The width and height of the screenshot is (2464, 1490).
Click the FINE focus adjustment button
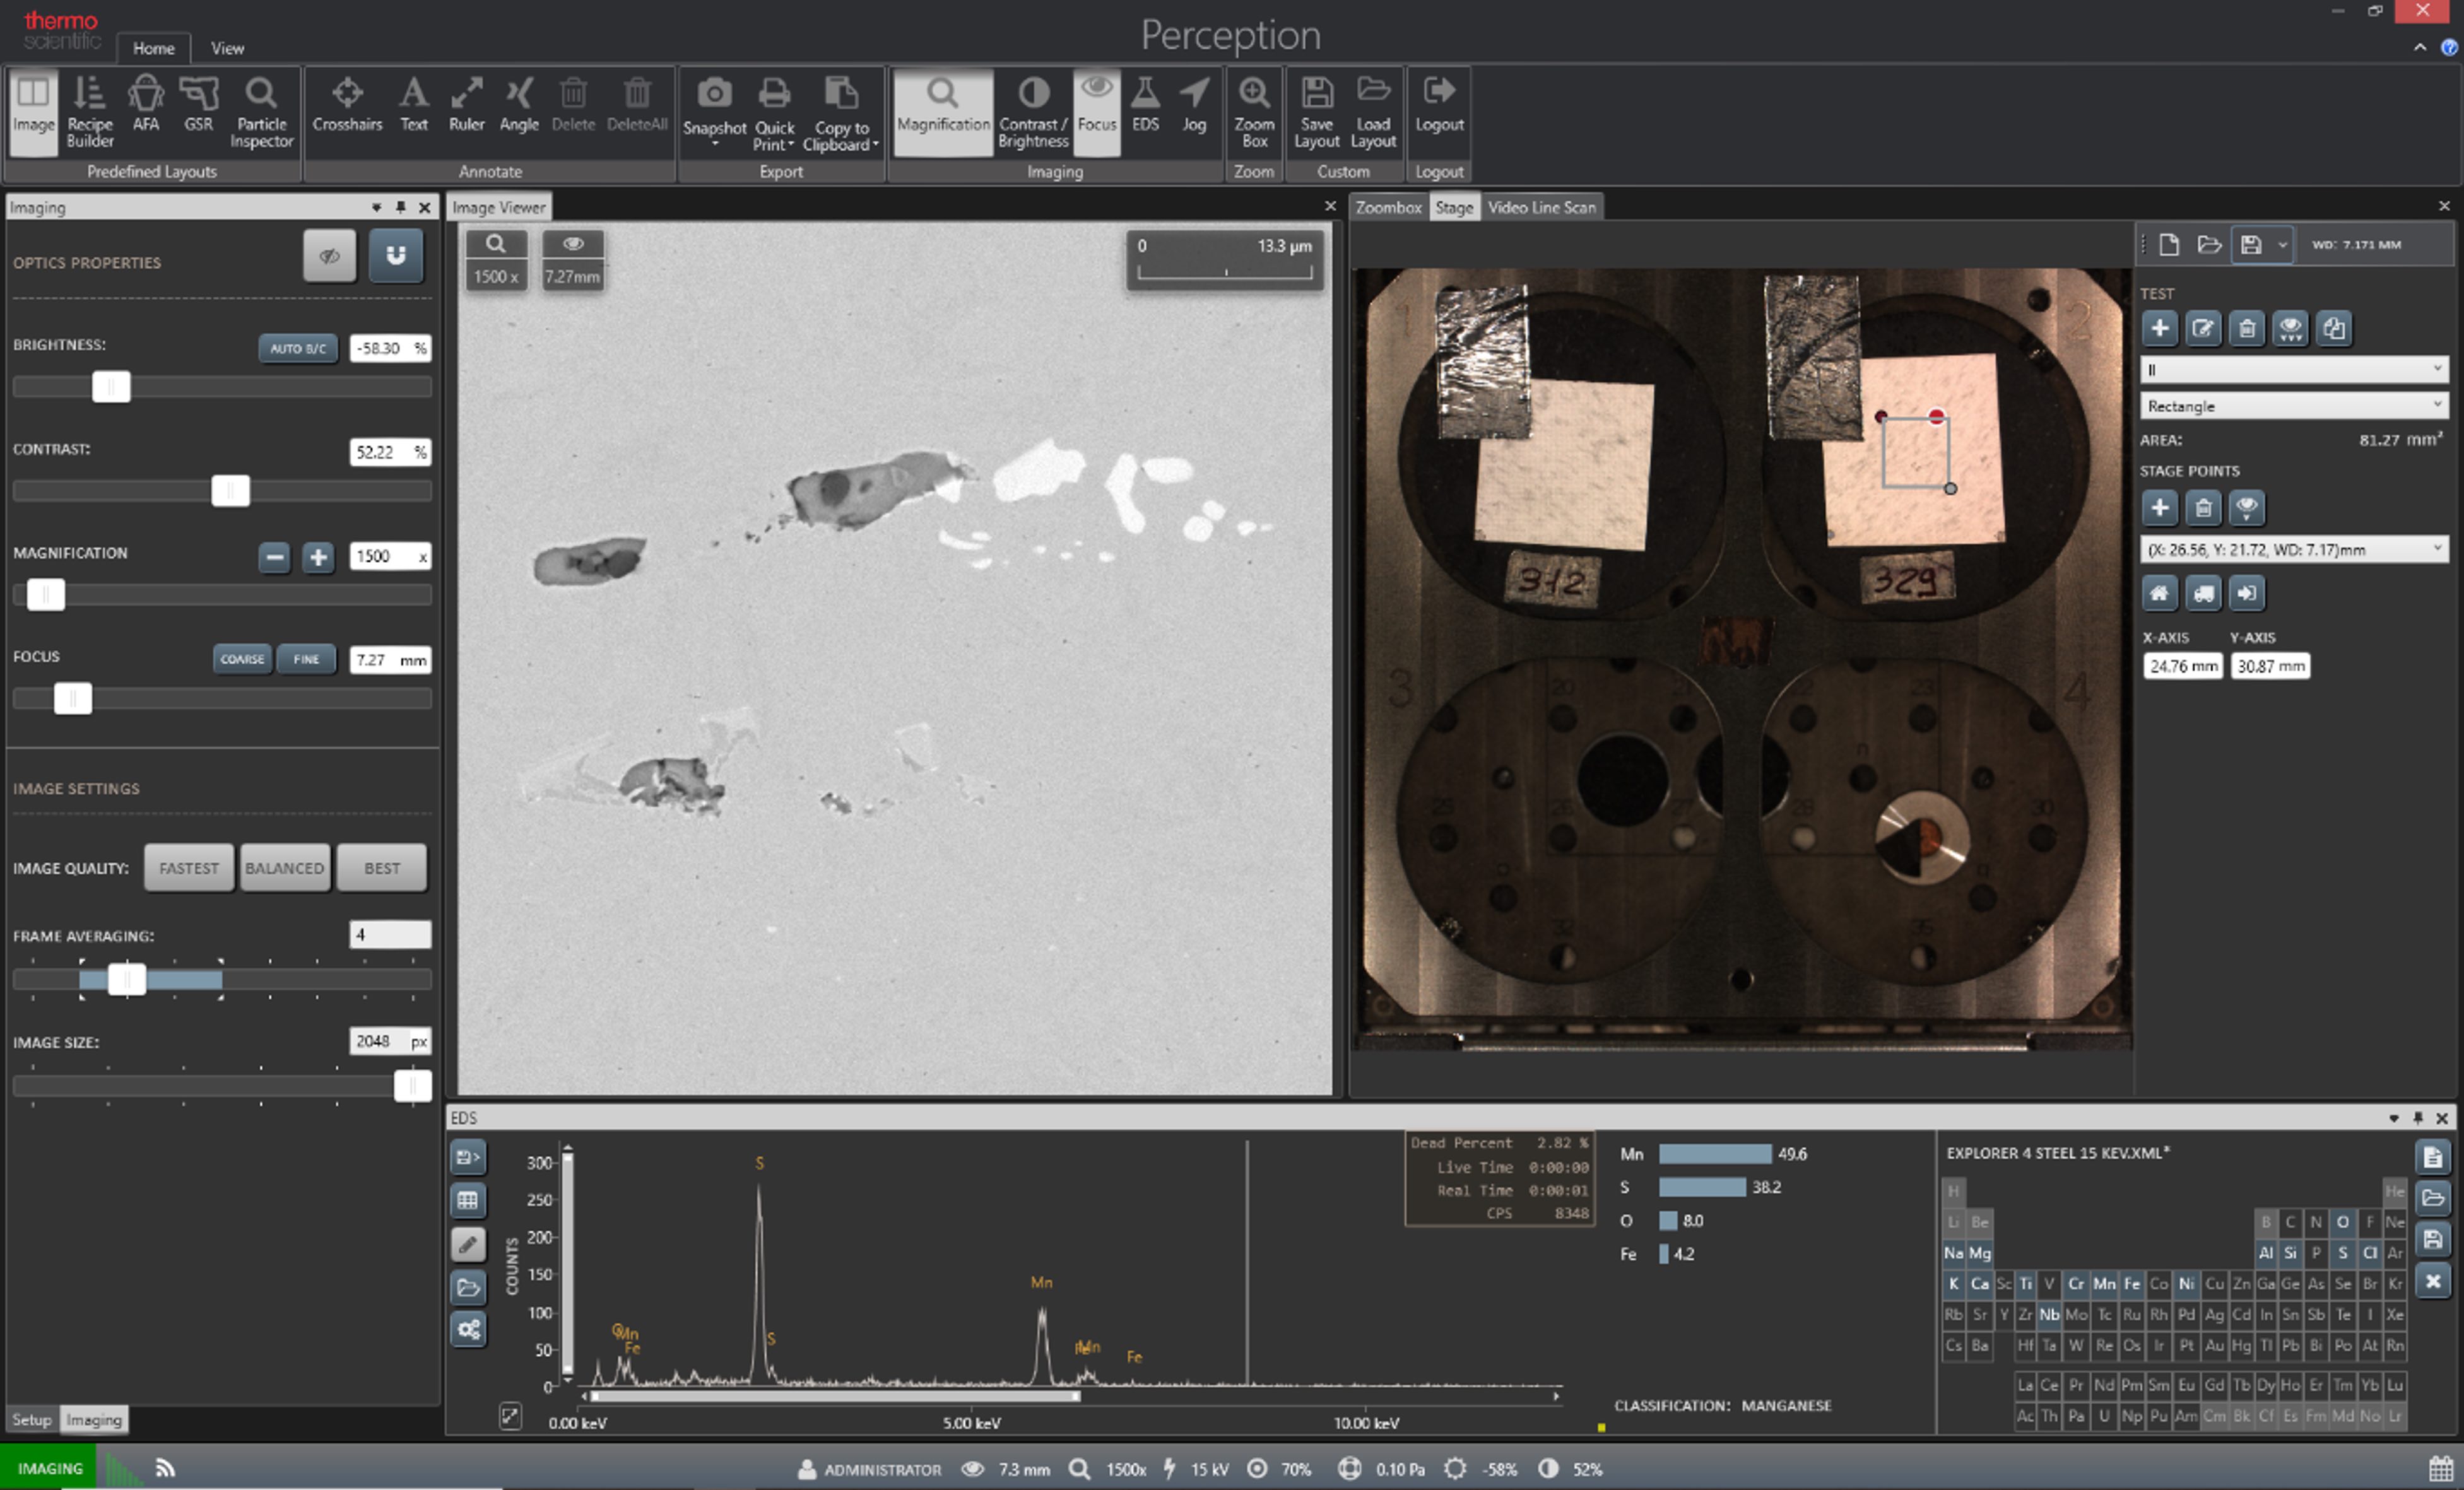point(305,658)
